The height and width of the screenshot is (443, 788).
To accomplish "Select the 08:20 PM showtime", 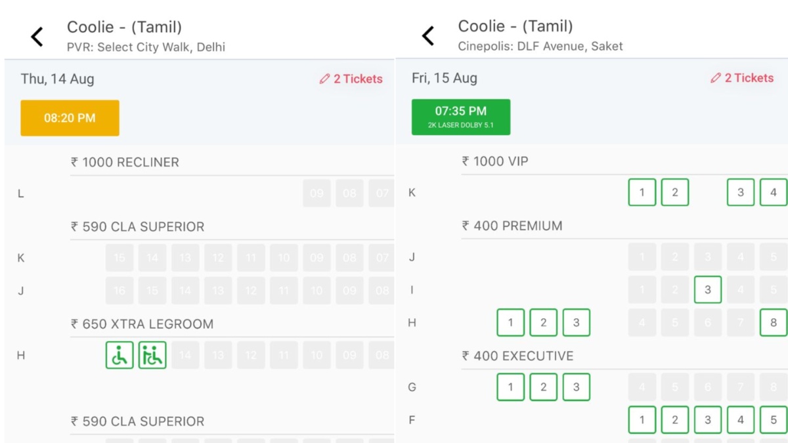I will point(70,118).
